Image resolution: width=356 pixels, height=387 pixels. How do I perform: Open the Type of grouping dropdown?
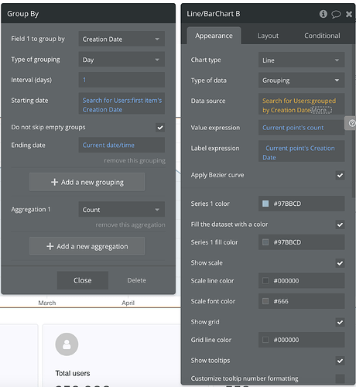tap(122, 60)
